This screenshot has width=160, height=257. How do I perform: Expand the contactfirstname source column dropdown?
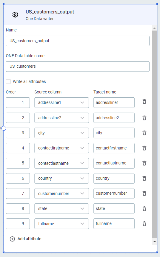pos(61,148)
